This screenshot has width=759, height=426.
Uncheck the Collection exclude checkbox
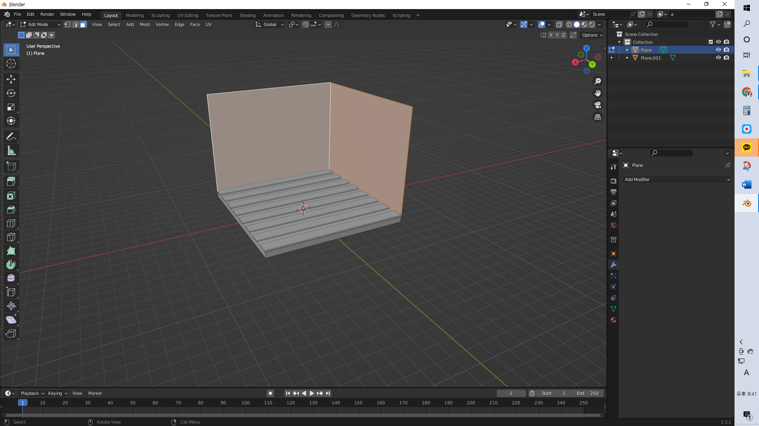(x=711, y=42)
